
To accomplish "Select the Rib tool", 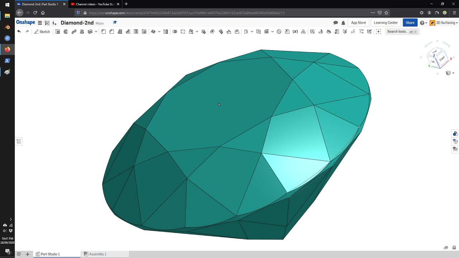I will (128, 32).
